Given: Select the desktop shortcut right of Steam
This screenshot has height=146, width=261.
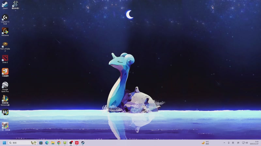Looking at the screenshot, I should 15,5.
